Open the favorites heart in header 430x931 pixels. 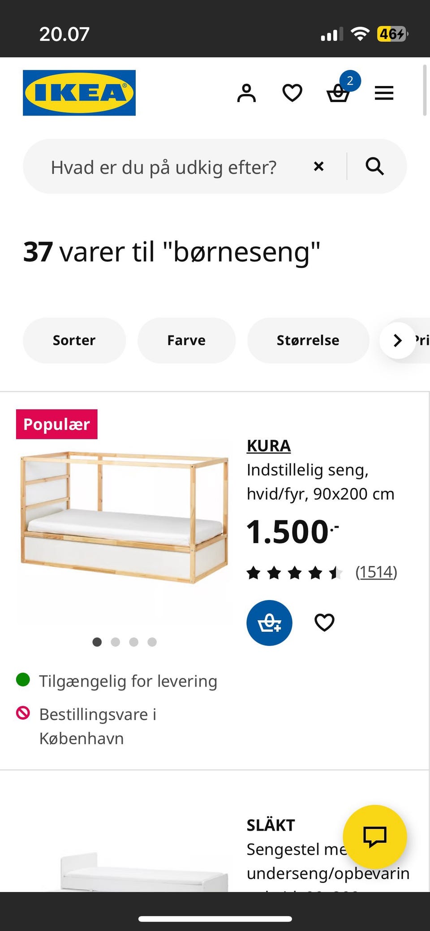pos(292,93)
